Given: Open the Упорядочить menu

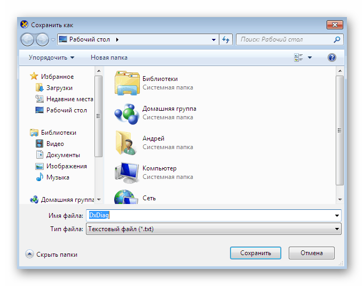Looking at the screenshot, I should pyautogui.click(x=52, y=58).
